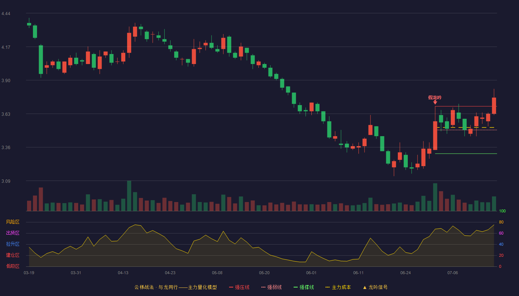The height and width of the screenshot is (296, 519).
Task: Click the 06-01 date label
Action: [x=311, y=273]
